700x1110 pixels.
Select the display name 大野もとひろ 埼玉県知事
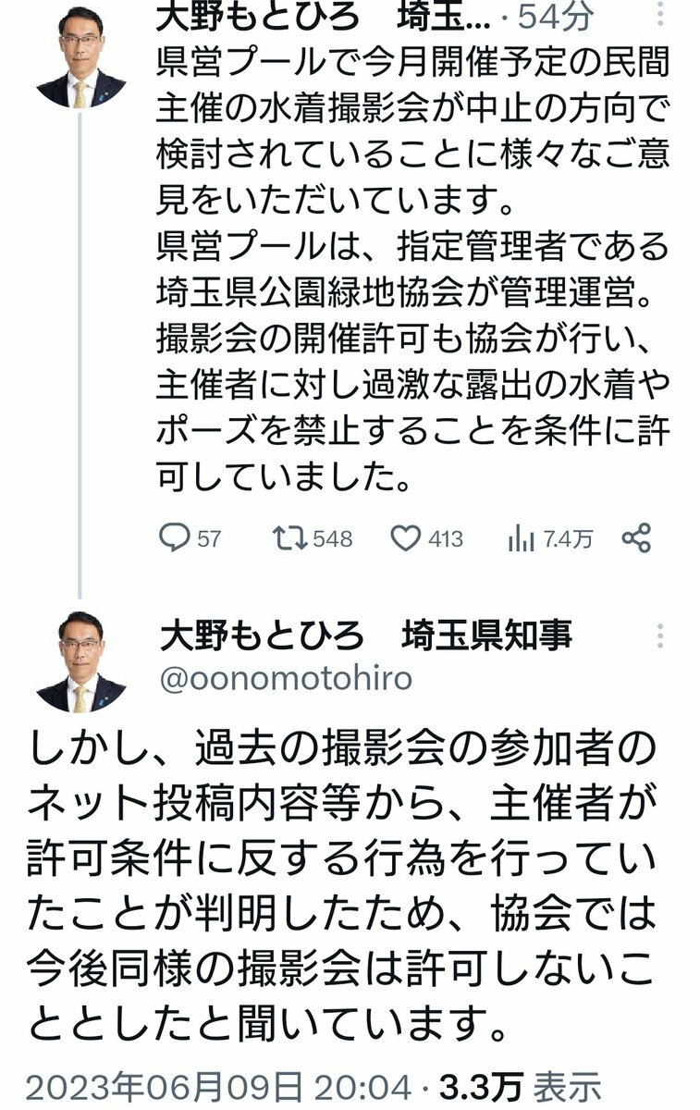click(365, 635)
